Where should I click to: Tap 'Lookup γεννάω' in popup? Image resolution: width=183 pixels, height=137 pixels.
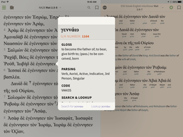point(100,106)
